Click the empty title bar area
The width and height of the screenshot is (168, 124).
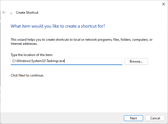point(82,4)
